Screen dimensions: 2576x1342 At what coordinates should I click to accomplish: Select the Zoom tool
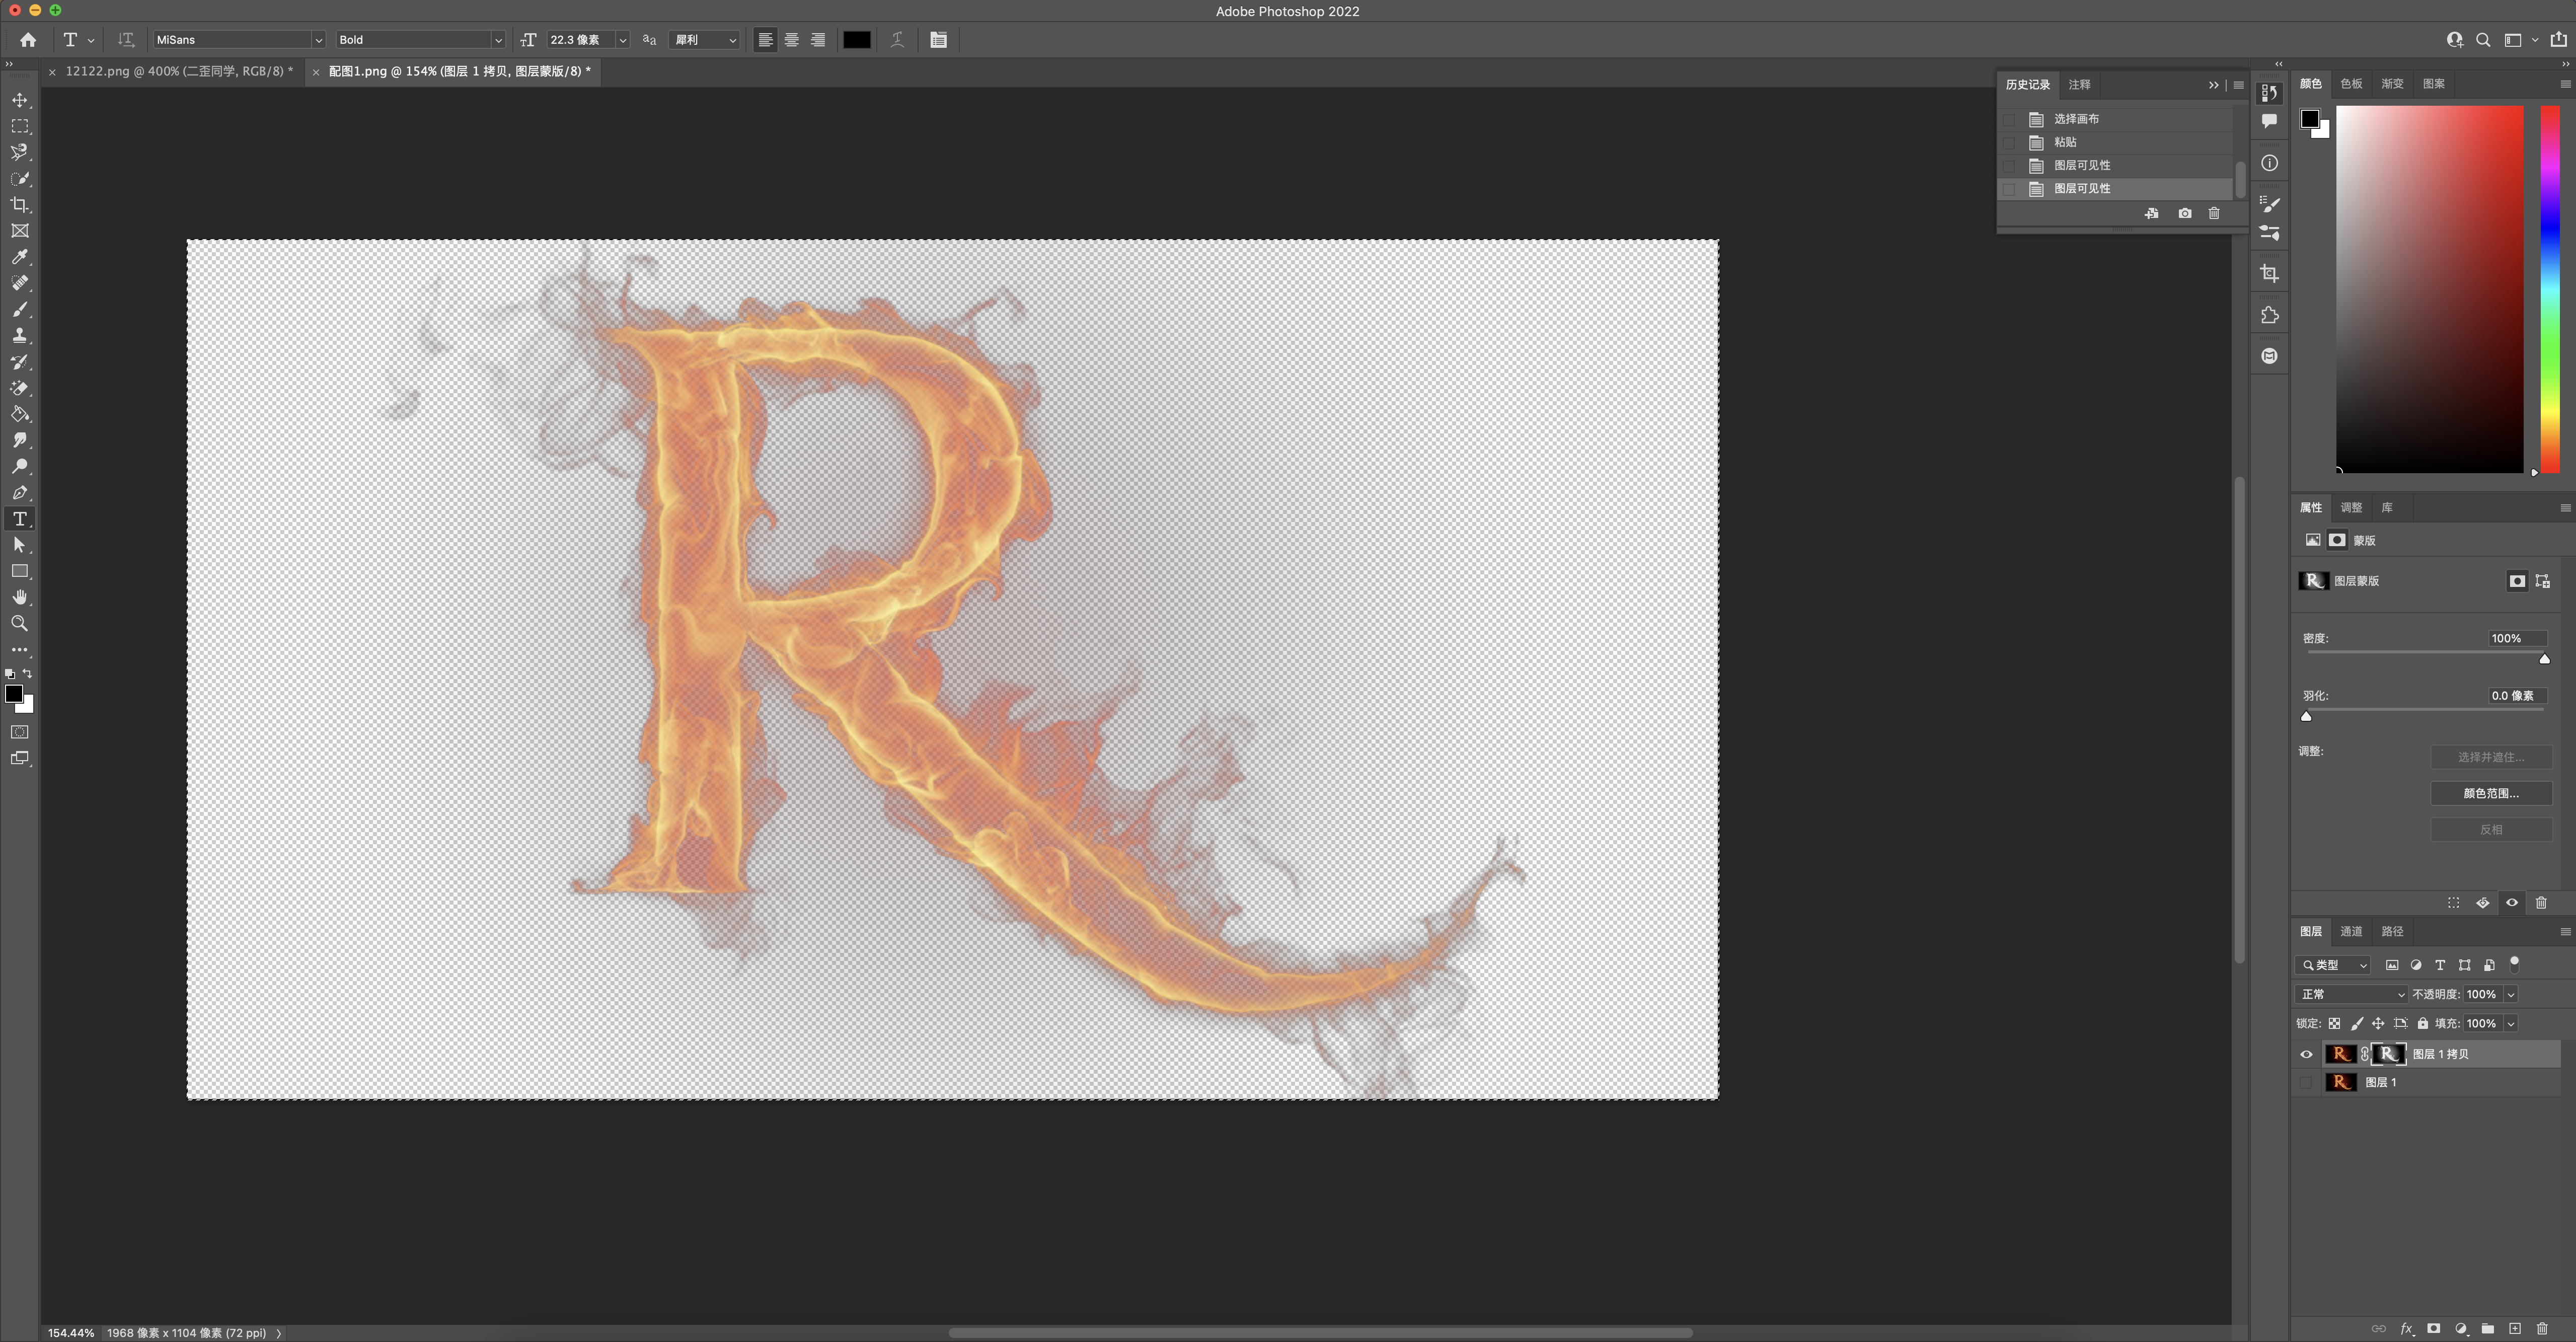click(20, 623)
